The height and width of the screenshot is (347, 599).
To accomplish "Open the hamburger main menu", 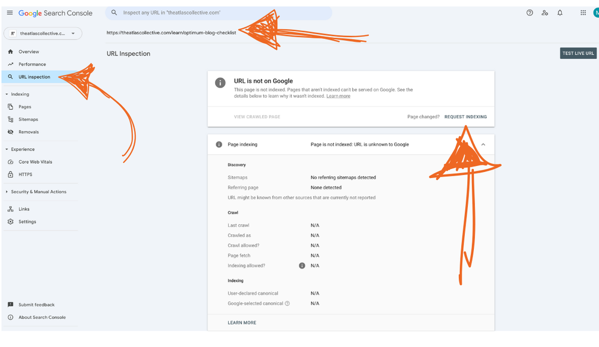I will [10, 13].
